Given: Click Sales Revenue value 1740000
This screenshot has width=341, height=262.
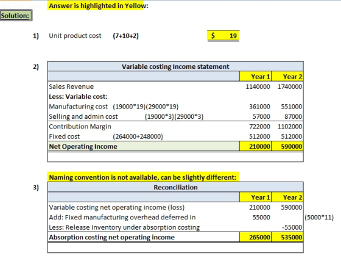Looking at the screenshot, I should tap(290, 87).
